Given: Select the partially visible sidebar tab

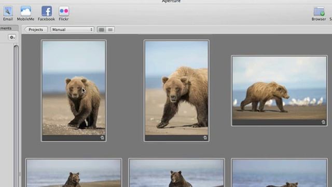Looking at the screenshot, I should coord(9,28).
